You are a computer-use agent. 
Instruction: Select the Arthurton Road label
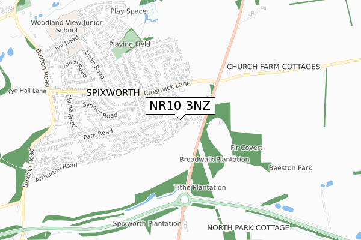(57, 172)
